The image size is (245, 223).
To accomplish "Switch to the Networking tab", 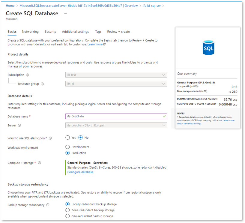I will (x=30, y=32).
